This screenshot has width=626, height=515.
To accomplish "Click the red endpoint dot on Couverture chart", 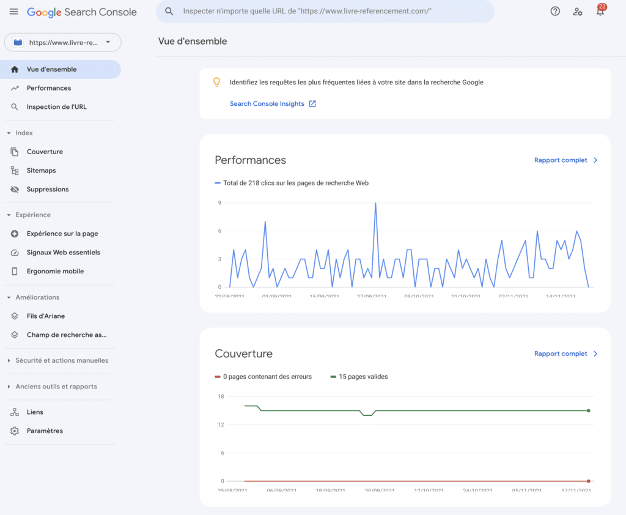I will click(589, 481).
